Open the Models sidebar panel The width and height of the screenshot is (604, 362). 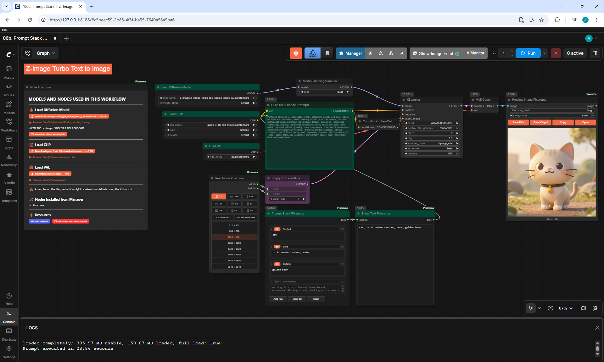(9, 108)
